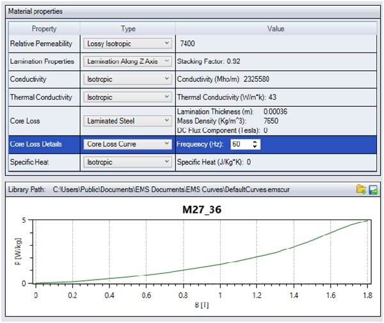The width and height of the screenshot is (384, 323).
Task: Select conductivity value 2325580
Action: point(256,79)
